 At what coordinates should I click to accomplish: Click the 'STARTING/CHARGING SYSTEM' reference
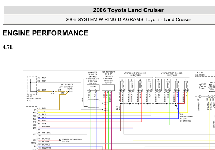pos(72,140)
